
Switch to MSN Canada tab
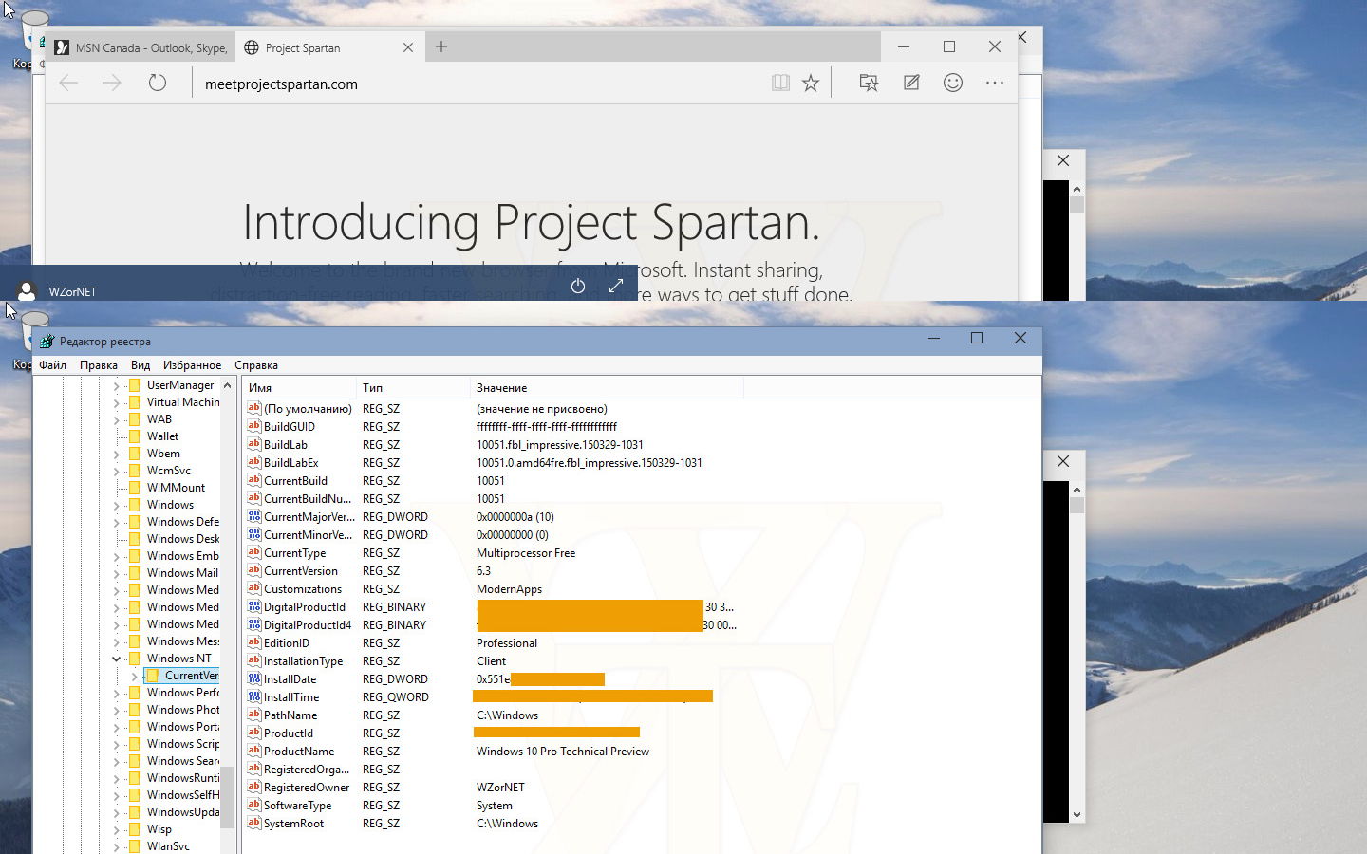[x=140, y=47]
